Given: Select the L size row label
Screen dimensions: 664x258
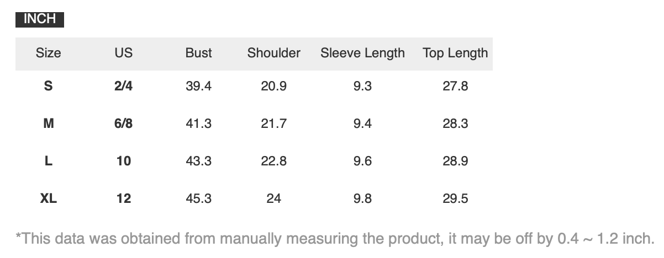Looking at the screenshot, I should click(49, 161).
